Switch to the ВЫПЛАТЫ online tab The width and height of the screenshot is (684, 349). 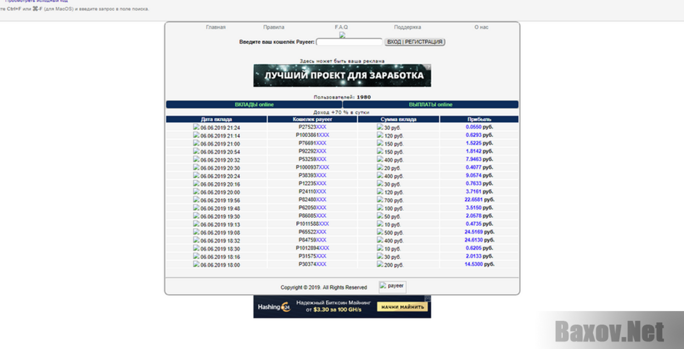431,104
